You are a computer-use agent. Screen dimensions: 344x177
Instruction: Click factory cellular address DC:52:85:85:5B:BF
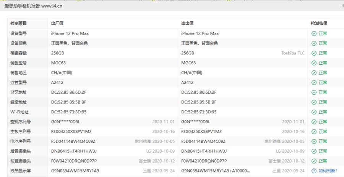click(69, 102)
